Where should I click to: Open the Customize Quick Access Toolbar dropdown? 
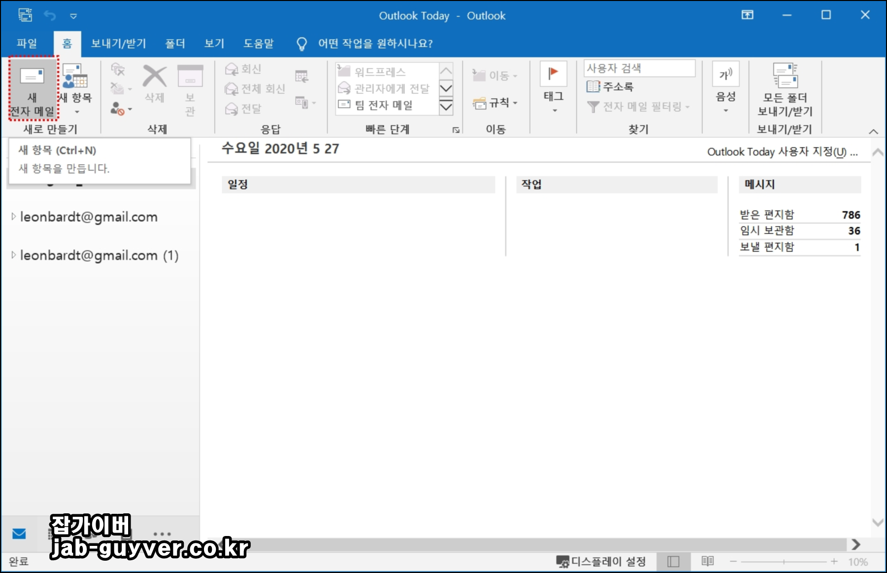(73, 16)
